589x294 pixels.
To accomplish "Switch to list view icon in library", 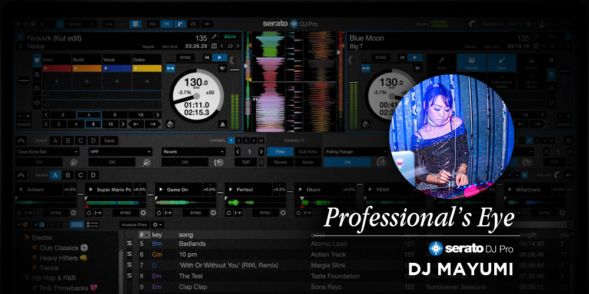I will pyautogui.click(x=92, y=225).
